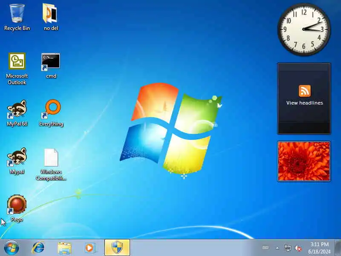Screen dimensions: 341x256
Task: Click View headlines in feed gadget
Action: (304, 103)
